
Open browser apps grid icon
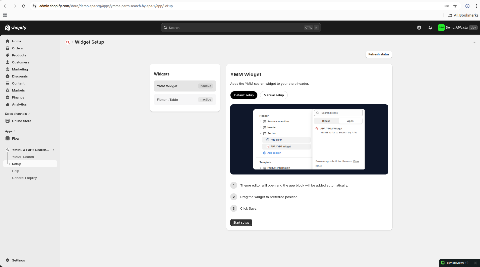[5, 15]
